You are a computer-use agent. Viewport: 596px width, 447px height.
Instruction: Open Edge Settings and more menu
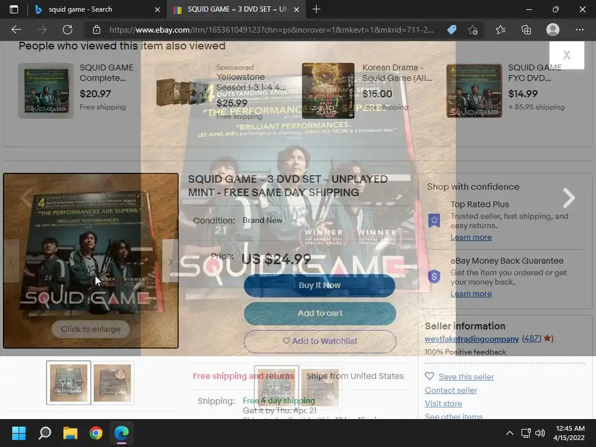[x=579, y=30]
